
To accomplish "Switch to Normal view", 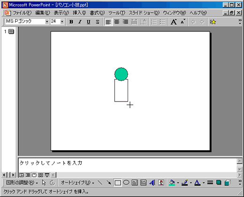I will tap(22, 175).
